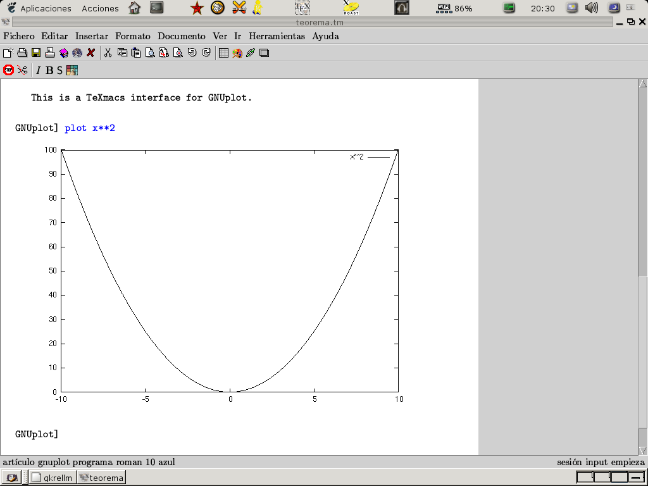
Task: Click the paste clipboard icon
Action: 136,53
